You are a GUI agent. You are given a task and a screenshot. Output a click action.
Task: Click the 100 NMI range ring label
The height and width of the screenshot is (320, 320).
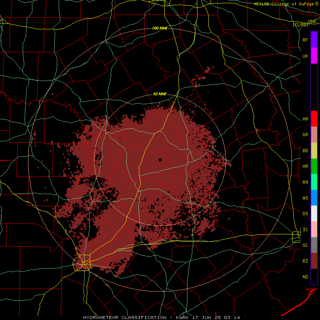[x=160, y=28]
